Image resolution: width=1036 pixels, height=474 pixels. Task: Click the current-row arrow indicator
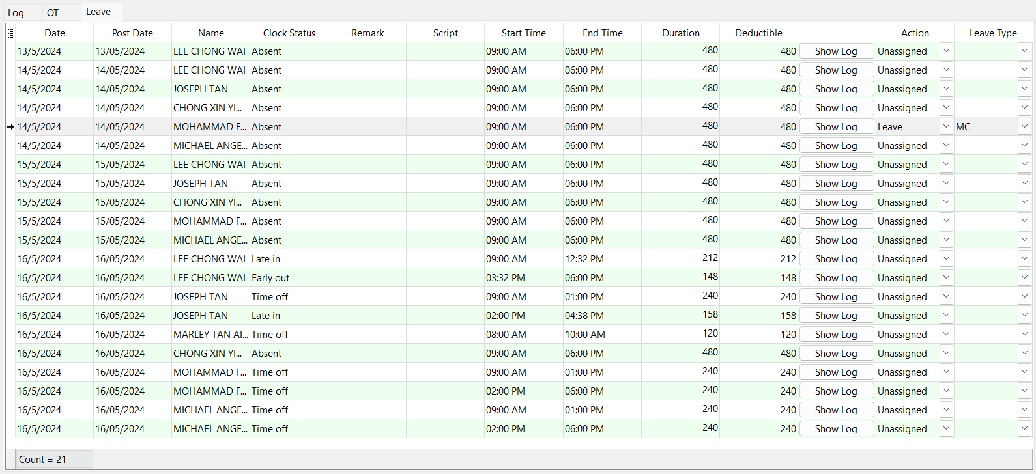click(x=10, y=127)
